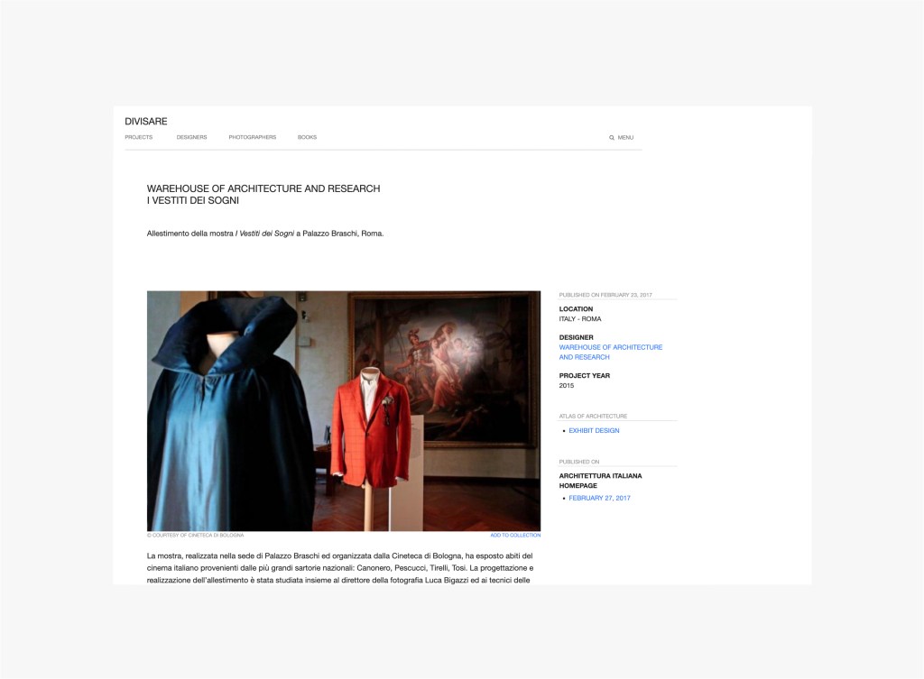Go to the Books section
The height and width of the screenshot is (679, 924).
coord(307,137)
